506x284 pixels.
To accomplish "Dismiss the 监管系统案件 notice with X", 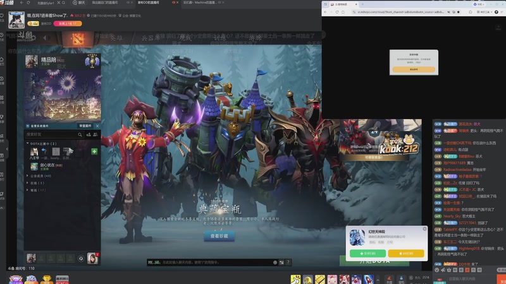I will tap(97, 126).
